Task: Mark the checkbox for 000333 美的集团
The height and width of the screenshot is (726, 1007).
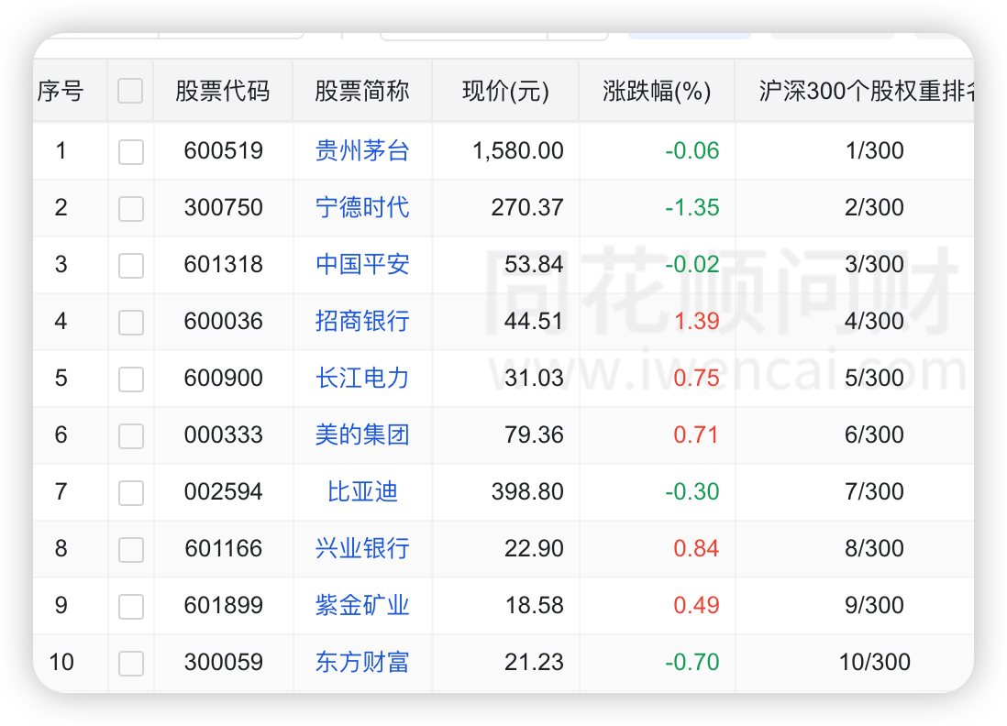Action: [131, 435]
